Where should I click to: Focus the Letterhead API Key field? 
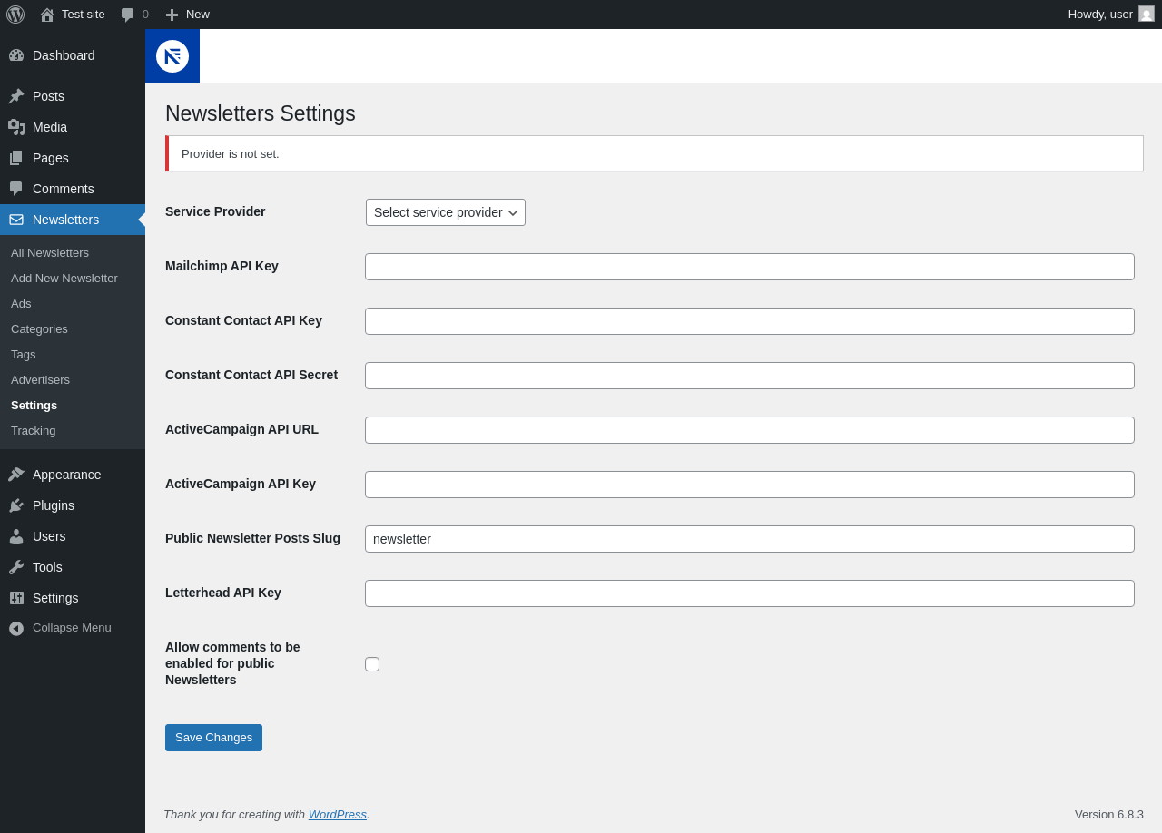point(750,593)
